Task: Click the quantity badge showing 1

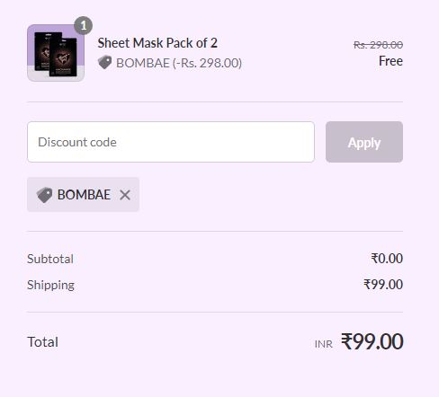Action: (83, 25)
